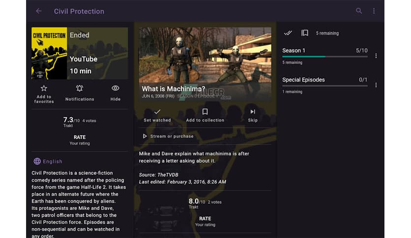Open Special Episodes options menu

click(376, 85)
